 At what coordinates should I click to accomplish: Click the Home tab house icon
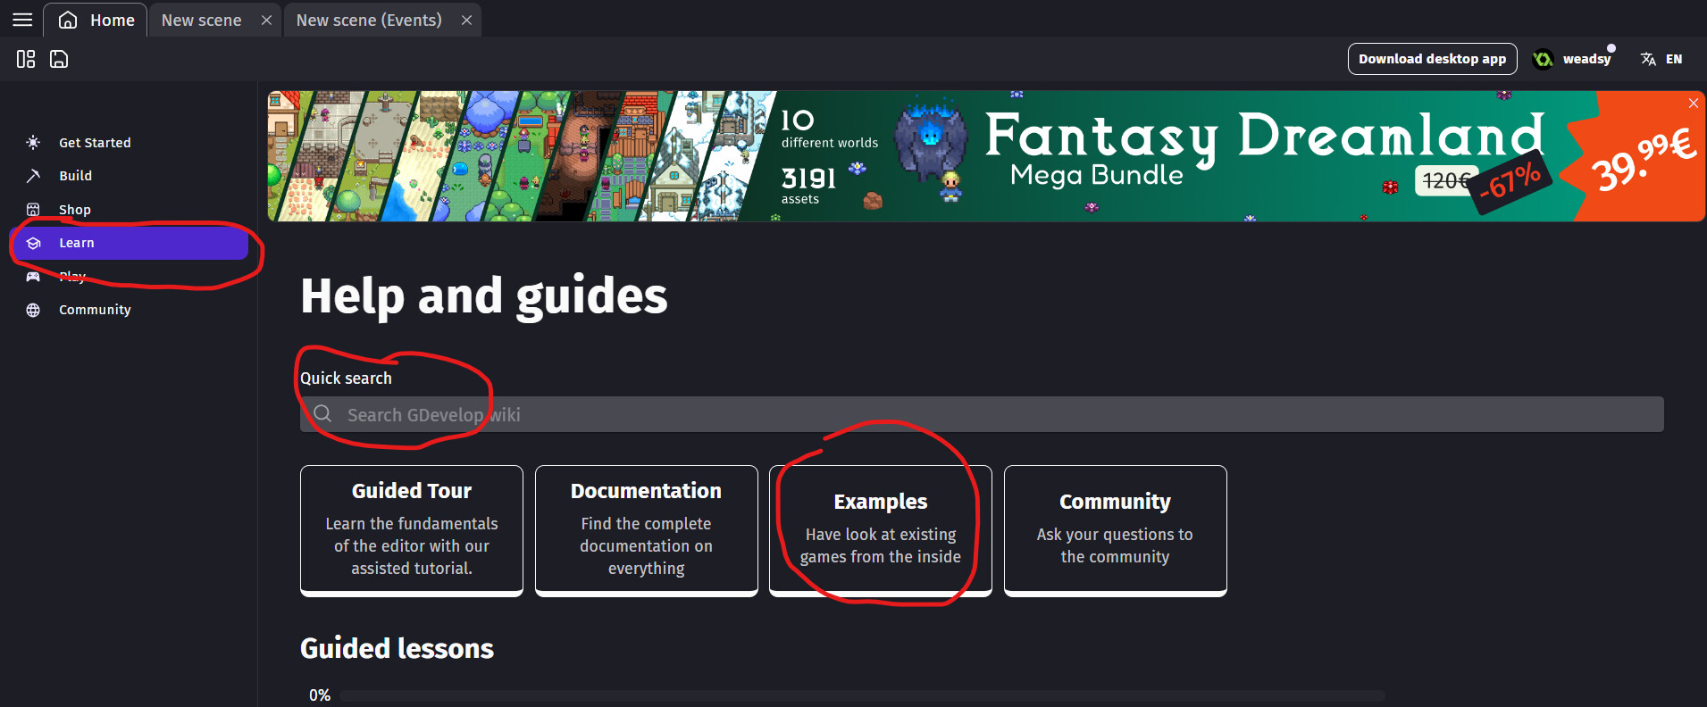(x=68, y=20)
